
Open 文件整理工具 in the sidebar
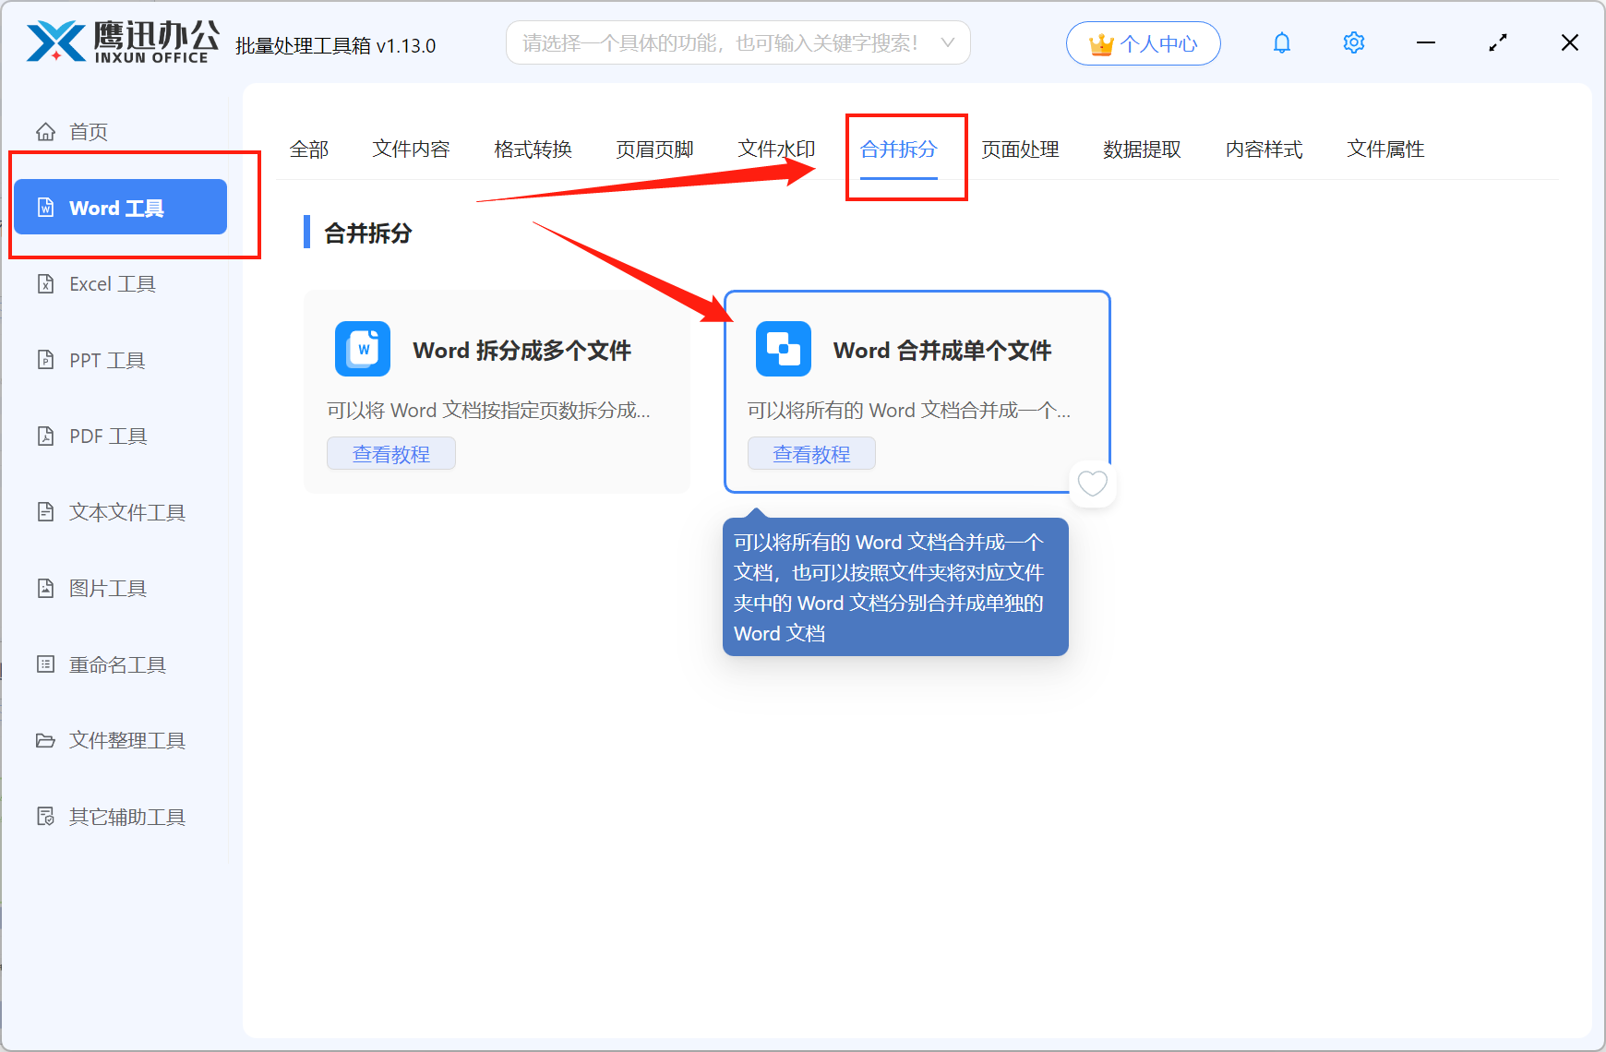tap(126, 740)
